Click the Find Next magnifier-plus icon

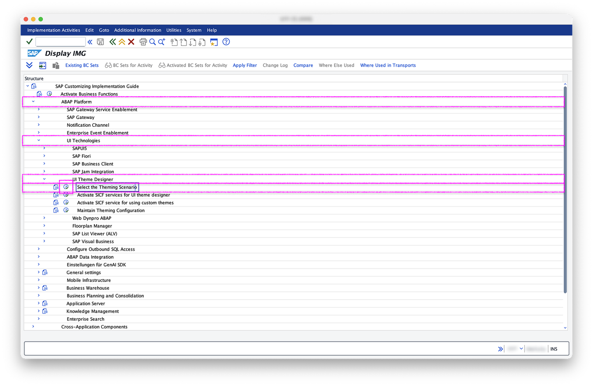pyautogui.click(x=162, y=42)
